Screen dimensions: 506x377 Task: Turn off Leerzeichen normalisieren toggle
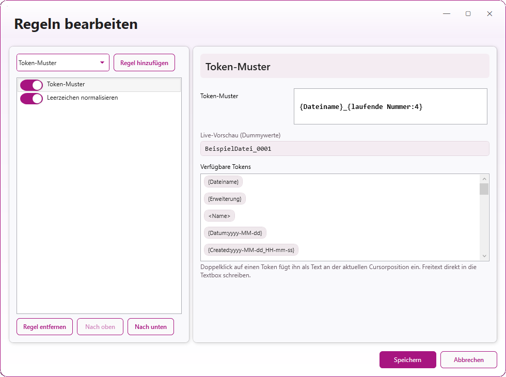31,99
